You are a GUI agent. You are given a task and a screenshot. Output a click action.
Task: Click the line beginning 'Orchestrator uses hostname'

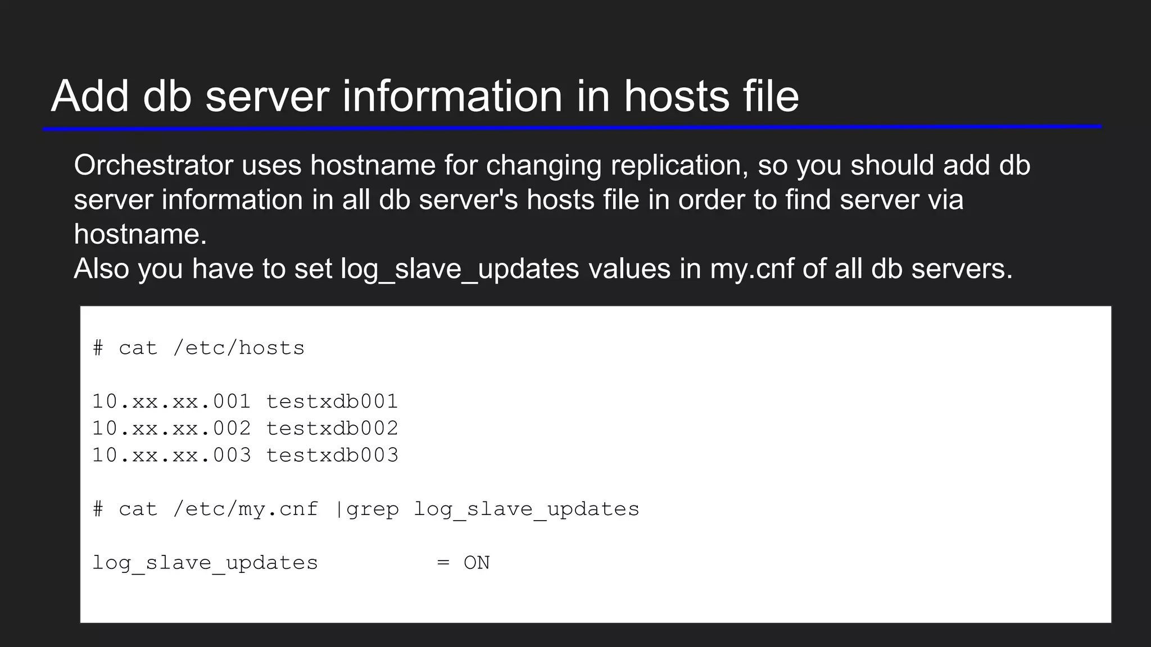point(552,166)
